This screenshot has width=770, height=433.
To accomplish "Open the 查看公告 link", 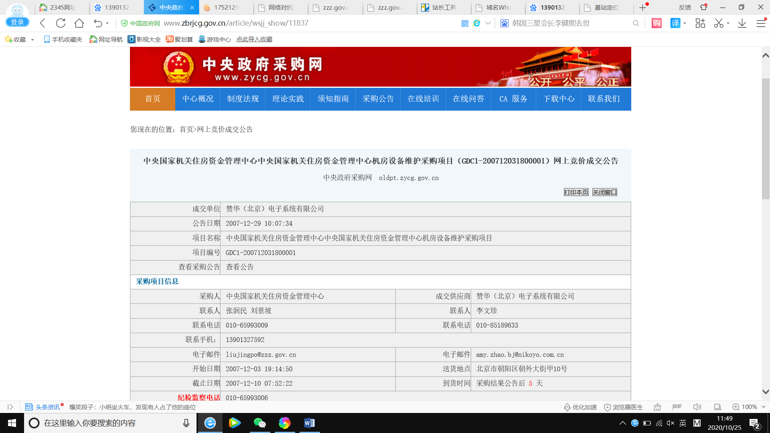I will tap(240, 267).
